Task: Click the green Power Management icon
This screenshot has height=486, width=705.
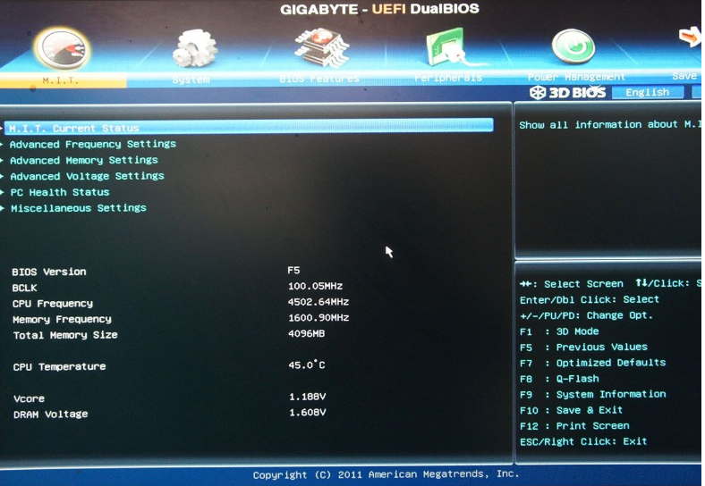Action: tap(573, 46)
